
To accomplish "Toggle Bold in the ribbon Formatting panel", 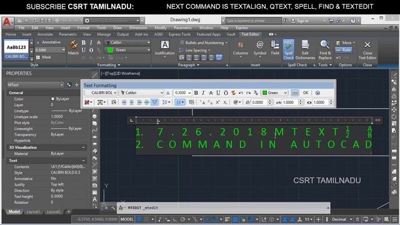I will 83,42.
